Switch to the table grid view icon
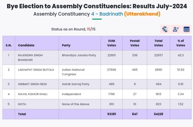Screen dimensions: 193x127 187,29
